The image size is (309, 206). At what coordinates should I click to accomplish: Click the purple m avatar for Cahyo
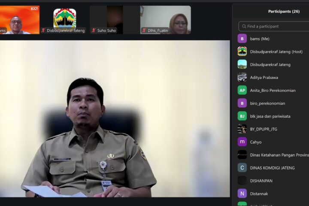click(x=242, y=142)
